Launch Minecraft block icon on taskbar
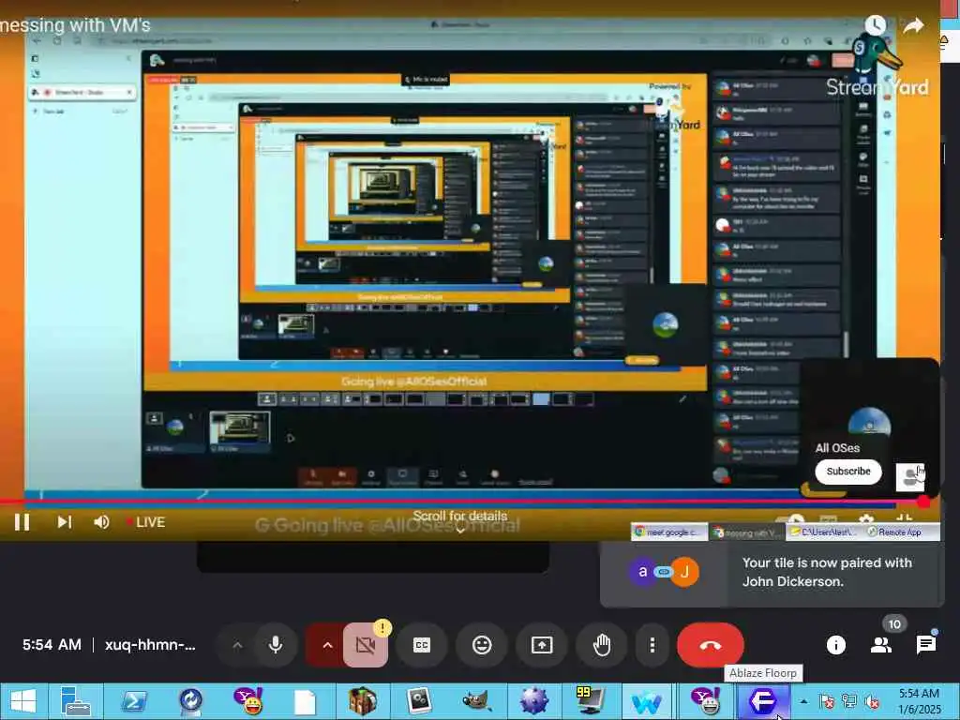The width and height of the screenshot is (960, 720). pos(363,701)
